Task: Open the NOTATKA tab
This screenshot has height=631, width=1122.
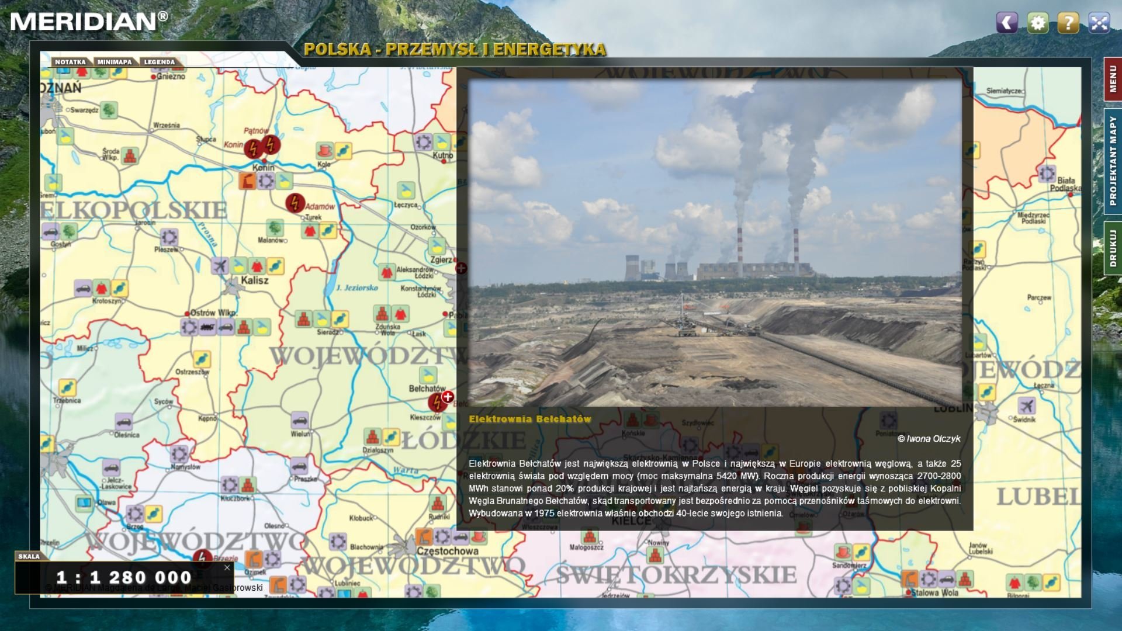Action: click(x=70, y=62)
